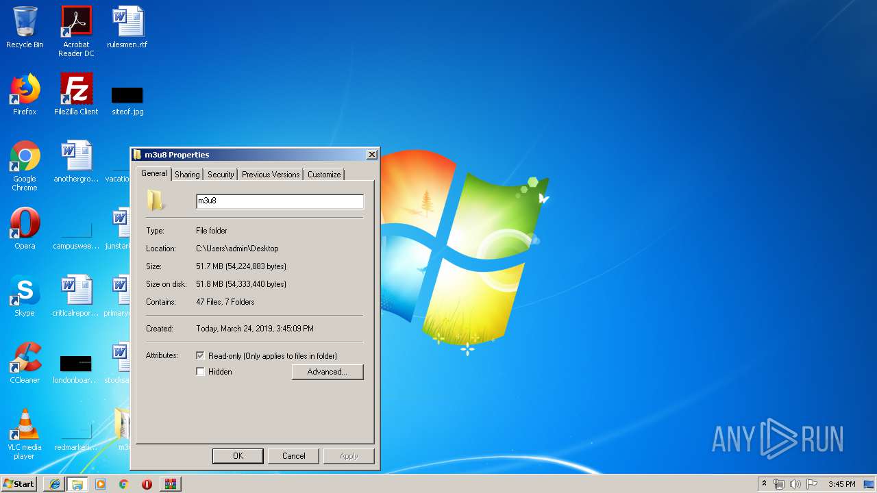This screenshot has width=877, height=493.
Task: Select the siteof.jpg image file
Action: click(127, 100)
